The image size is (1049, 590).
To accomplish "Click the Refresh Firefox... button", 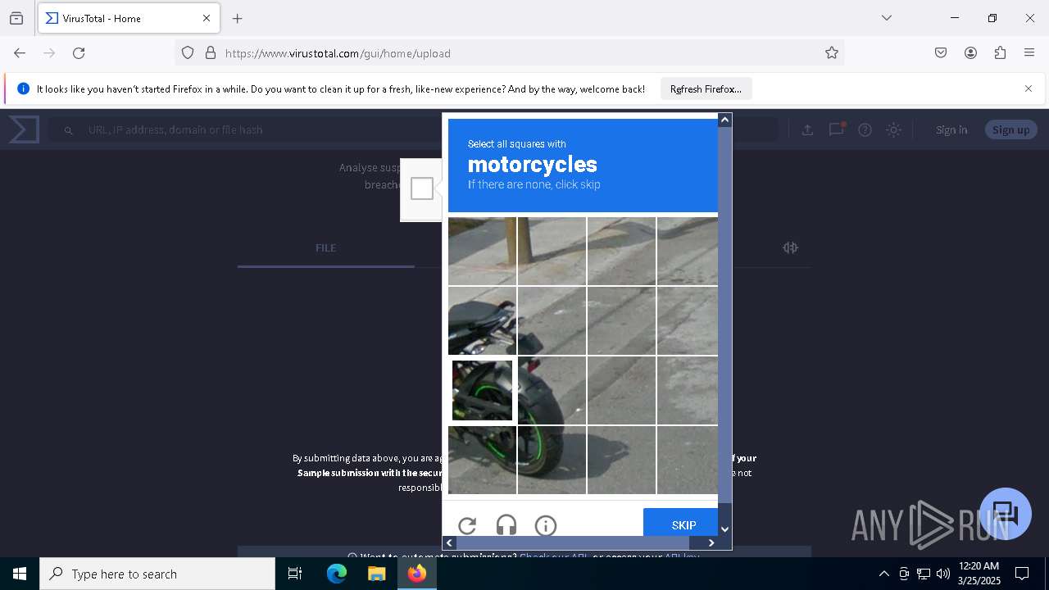I will (x=706, y=88).
